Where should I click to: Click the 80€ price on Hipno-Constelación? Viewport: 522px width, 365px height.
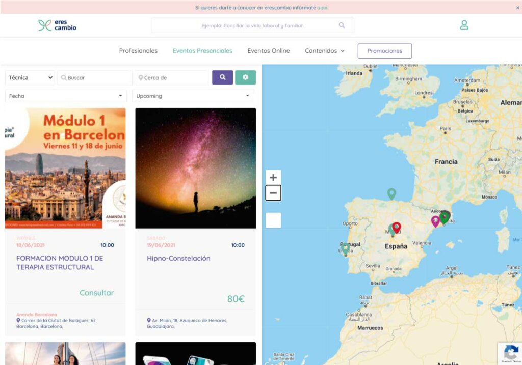pyautogui.click(x=236, y=299)
